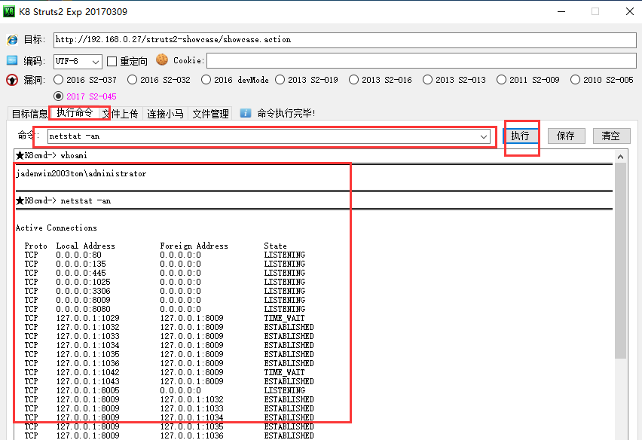Switch to the 目标信息 tab
Screen dimensions: 642x440
coord(29,113)
